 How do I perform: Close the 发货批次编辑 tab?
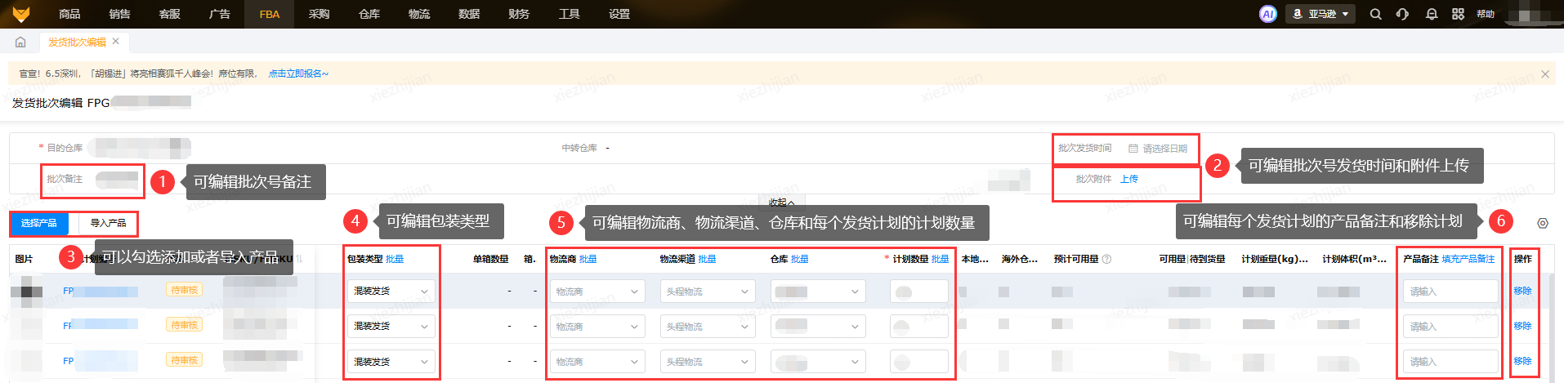coord(115,41)
